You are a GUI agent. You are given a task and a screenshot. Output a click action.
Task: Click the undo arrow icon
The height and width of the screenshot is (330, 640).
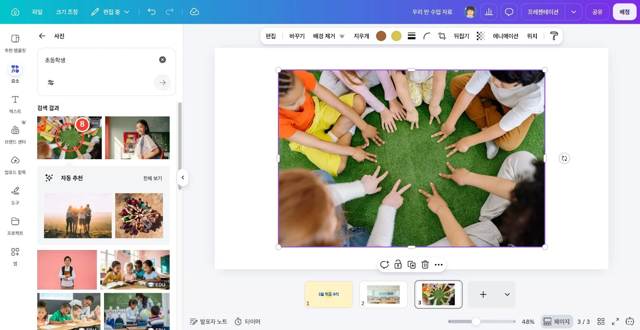click(152, 12)
